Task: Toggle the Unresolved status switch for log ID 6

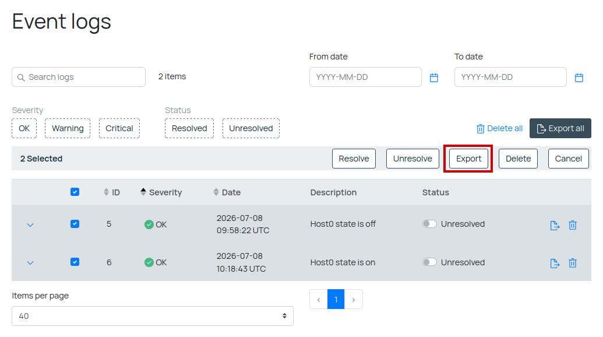Action: tap(429, 262)
